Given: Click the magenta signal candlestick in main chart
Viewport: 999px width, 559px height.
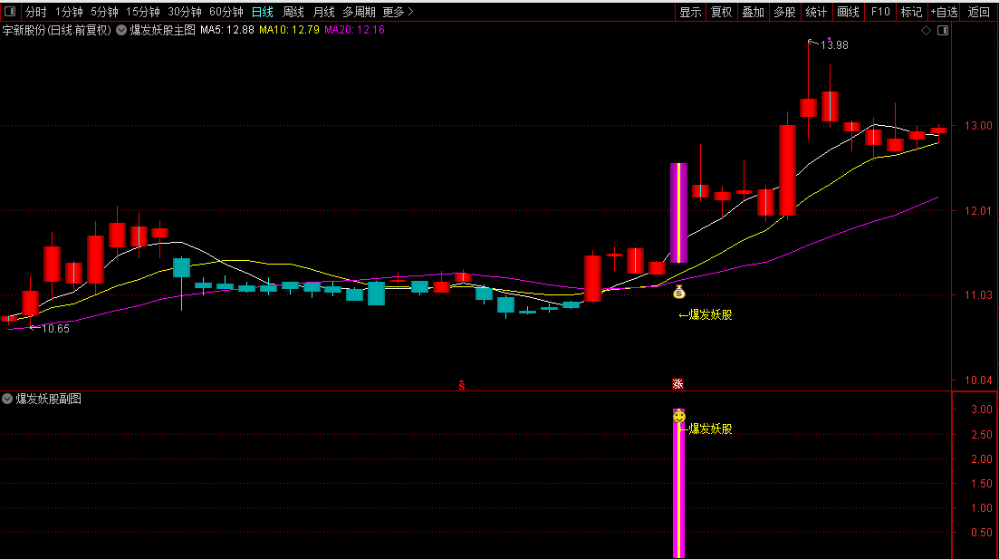Looking at the screenshot, I should (x=678, y=213).
